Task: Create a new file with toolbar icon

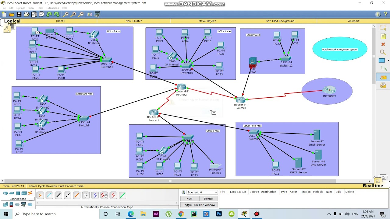Action: pos(4,14)
